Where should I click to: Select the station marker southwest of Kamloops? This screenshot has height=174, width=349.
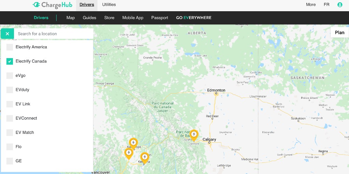[x=128, y=154]
